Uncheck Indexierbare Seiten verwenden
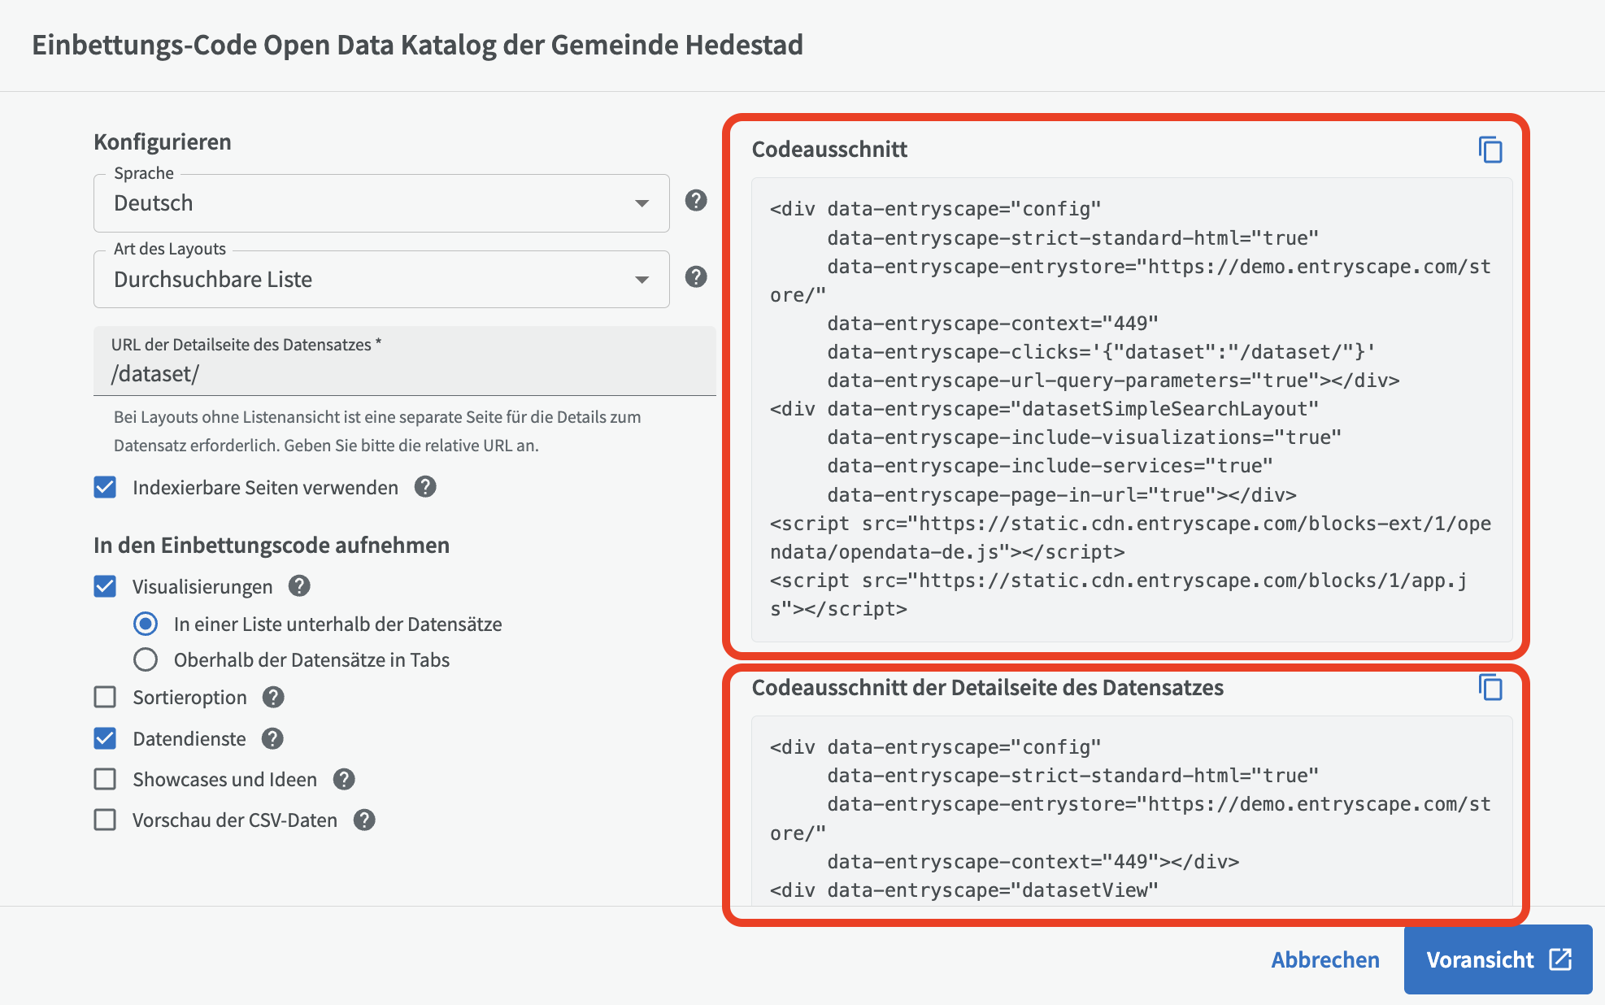1605x1005 pixels. click(105, 487)
